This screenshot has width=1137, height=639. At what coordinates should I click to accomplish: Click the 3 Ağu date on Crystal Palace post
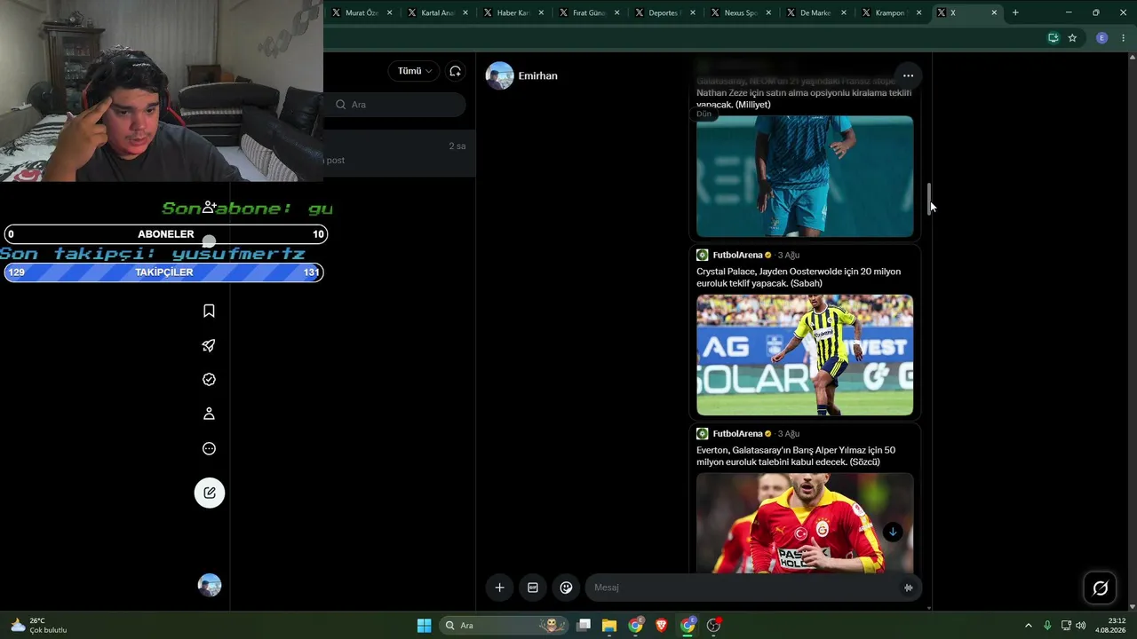[x=789, y=256]
